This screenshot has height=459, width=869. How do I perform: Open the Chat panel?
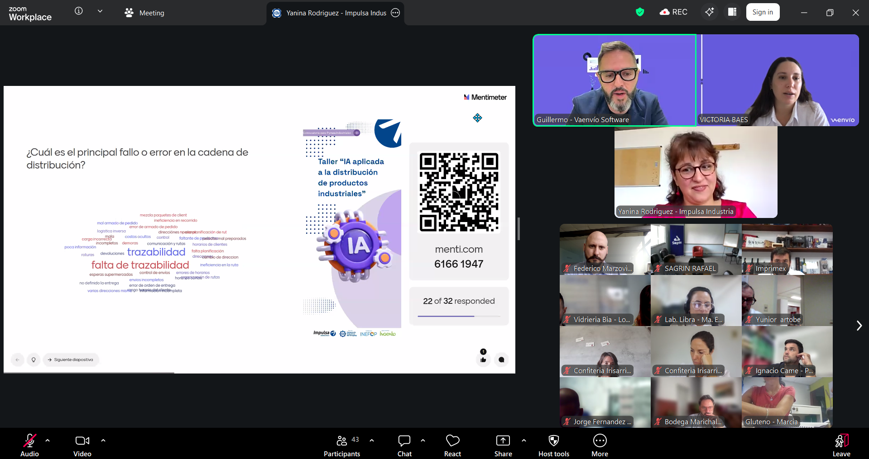(x=404, y=445)
